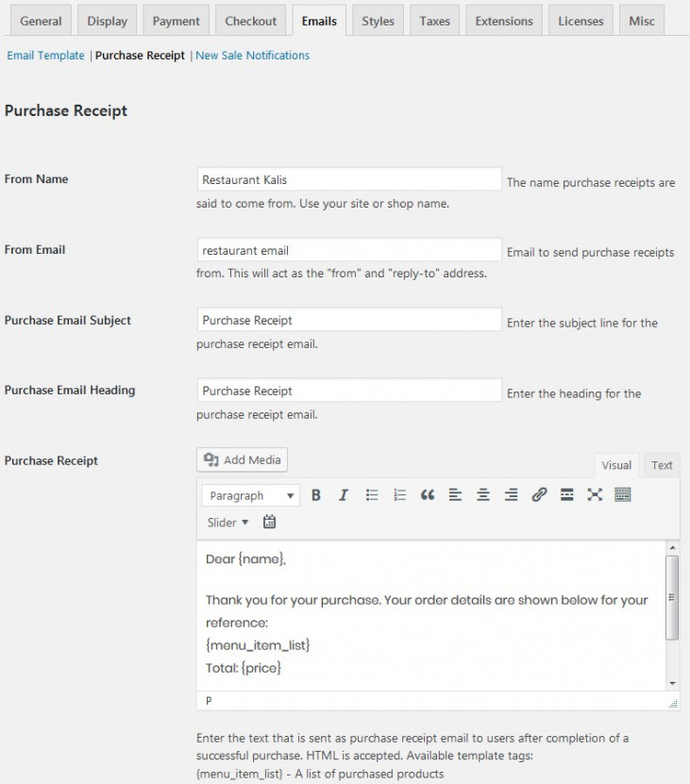Click inside the From Name field

pyautogui.click(x=349, y=178)
